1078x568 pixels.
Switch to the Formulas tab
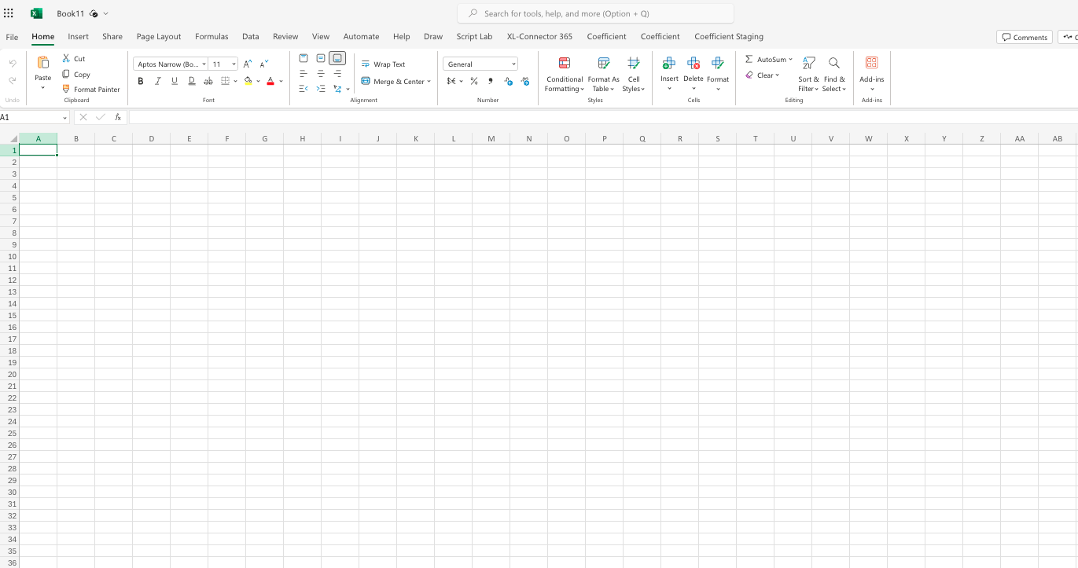point(212,36)
